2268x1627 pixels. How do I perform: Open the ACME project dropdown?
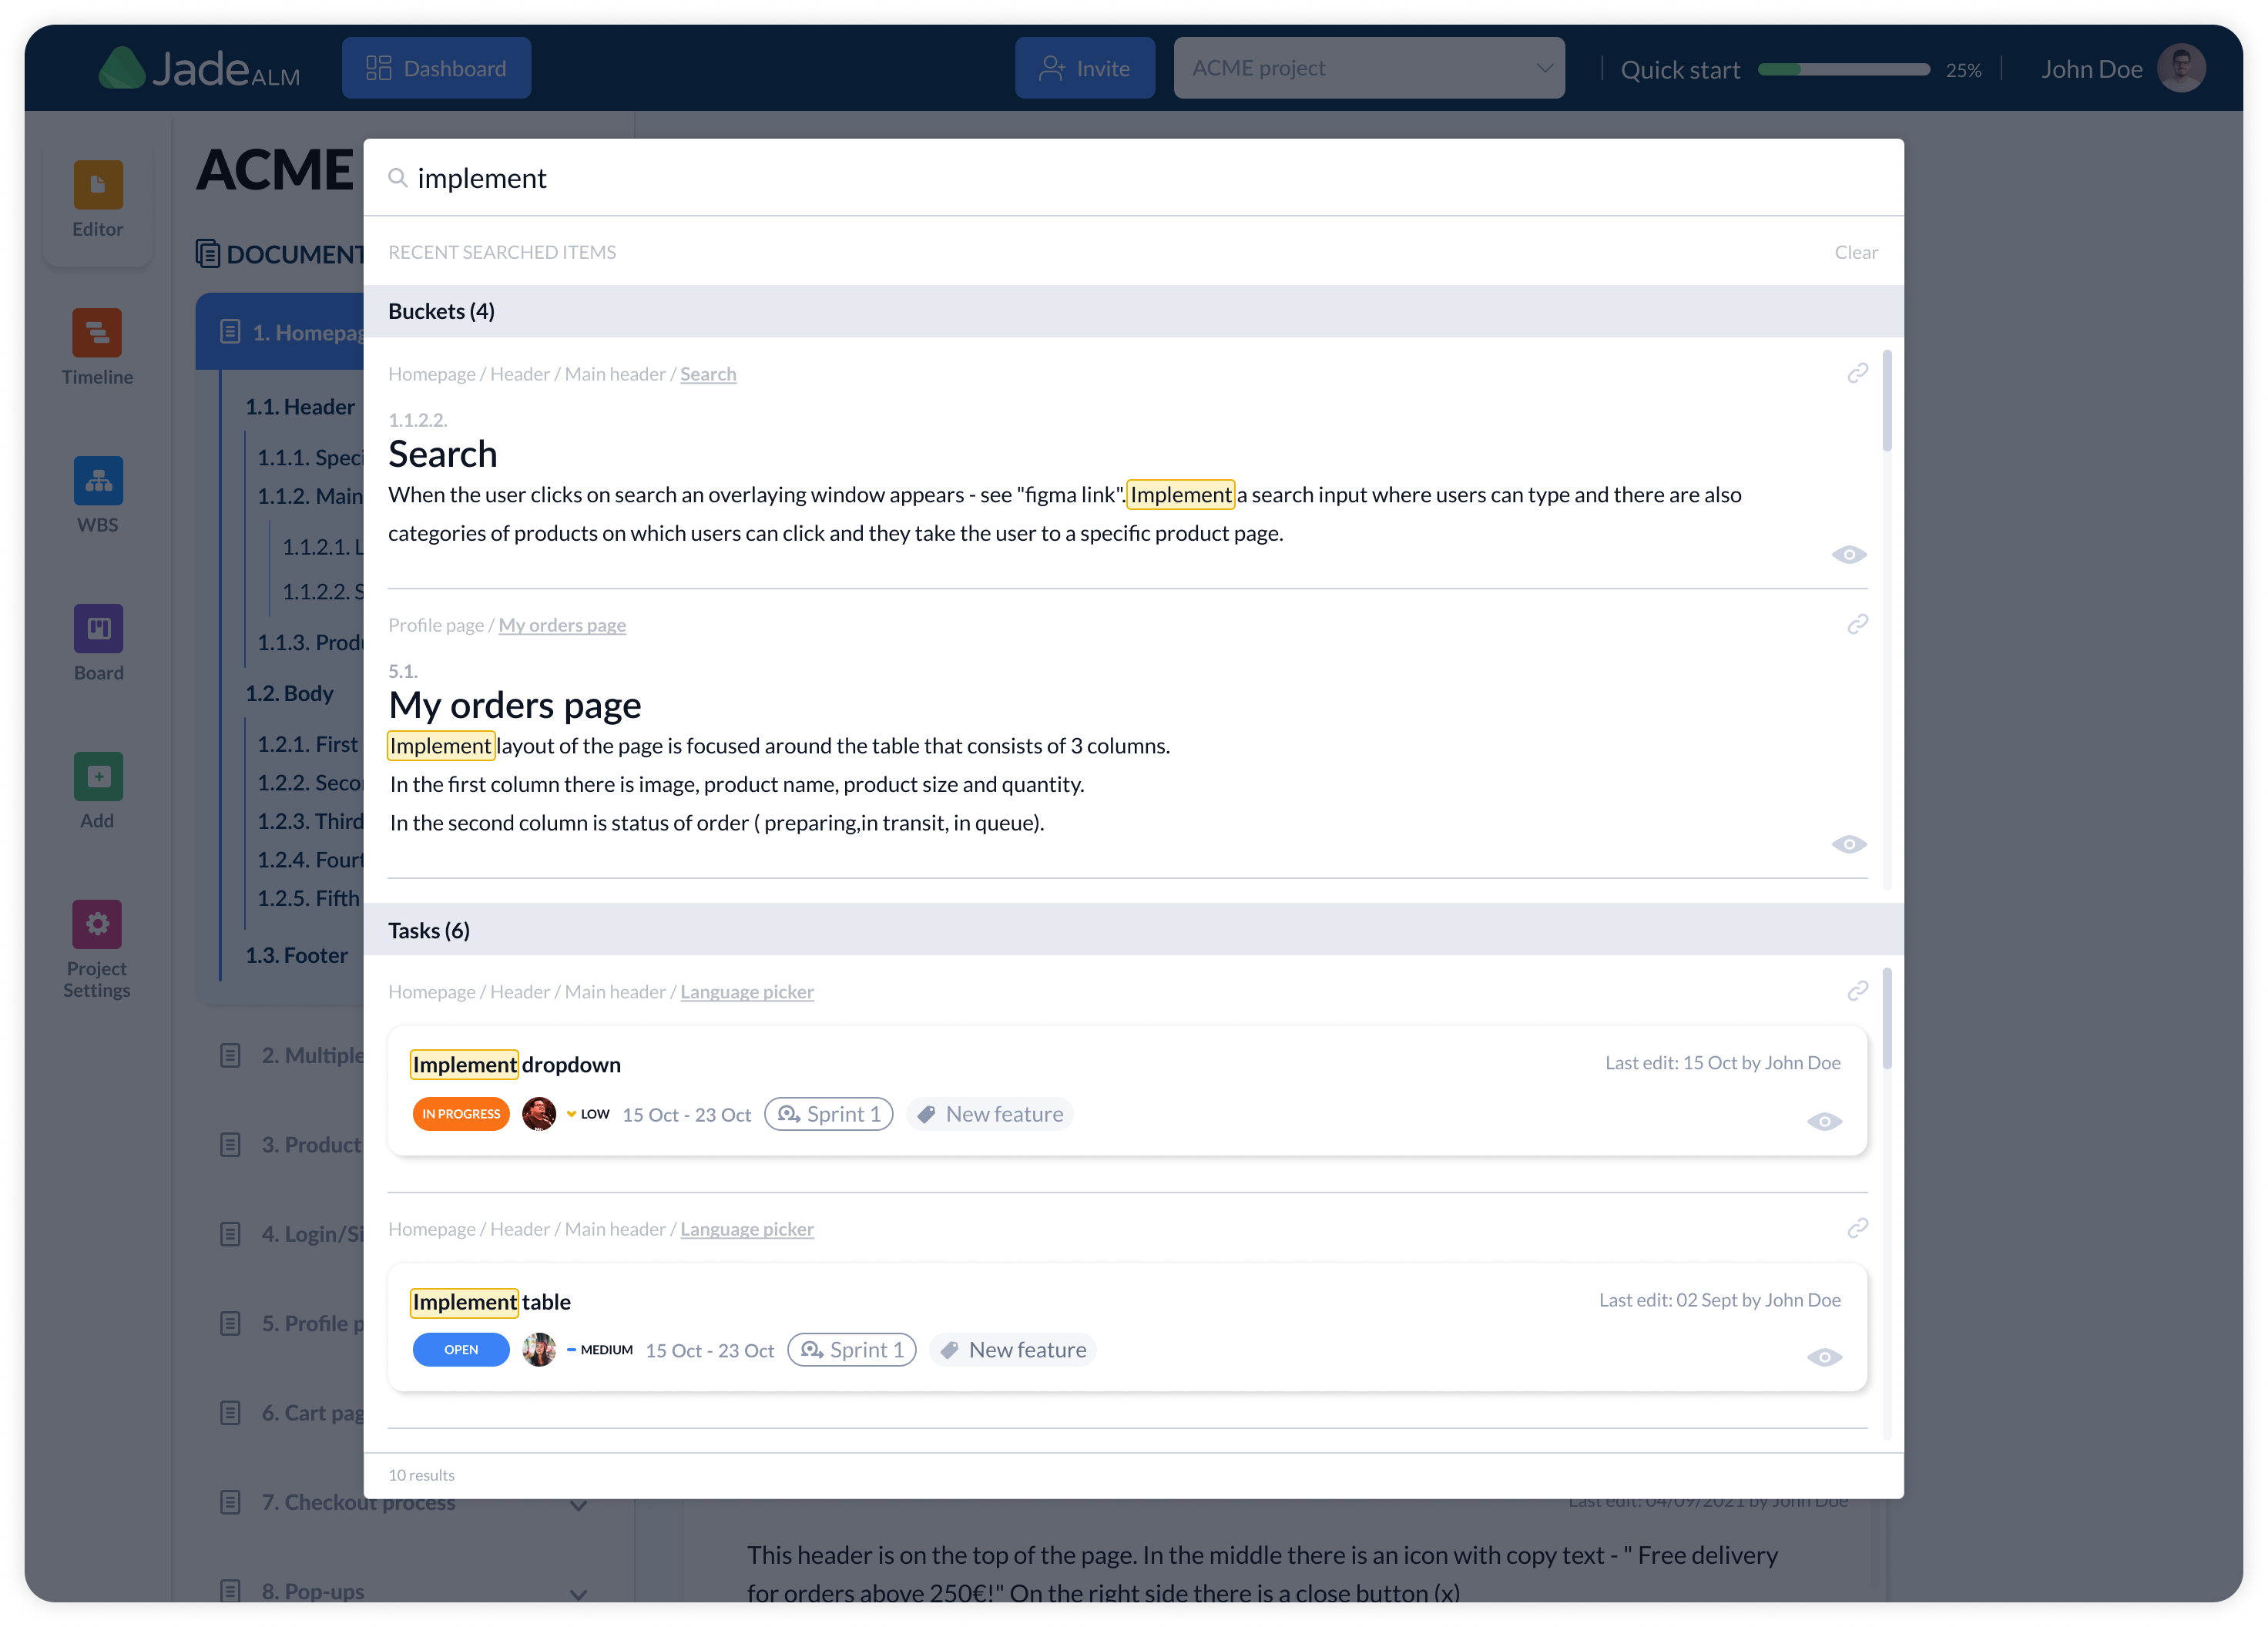click(1369, 68)
